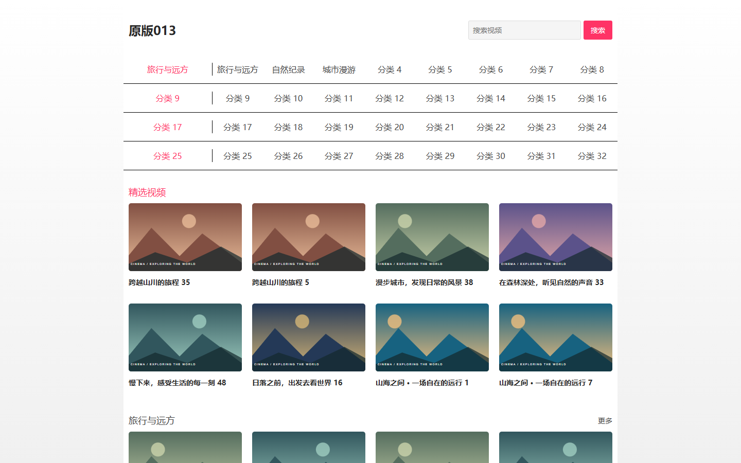Go to category 分类 22
The height and width of the screenshot is (463, 741).
pyautogui.click(x=491, y=127)
